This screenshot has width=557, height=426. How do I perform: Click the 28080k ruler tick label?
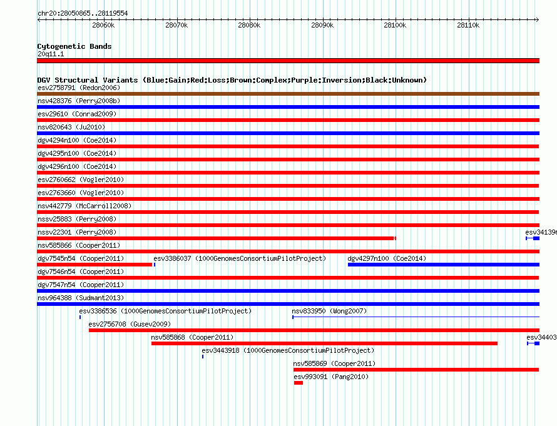[249, 25]
